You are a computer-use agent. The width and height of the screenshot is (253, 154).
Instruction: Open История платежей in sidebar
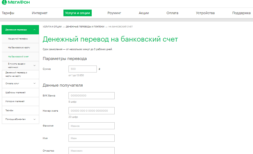tap(15, 101)
